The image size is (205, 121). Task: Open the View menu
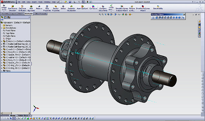[29, 2]
